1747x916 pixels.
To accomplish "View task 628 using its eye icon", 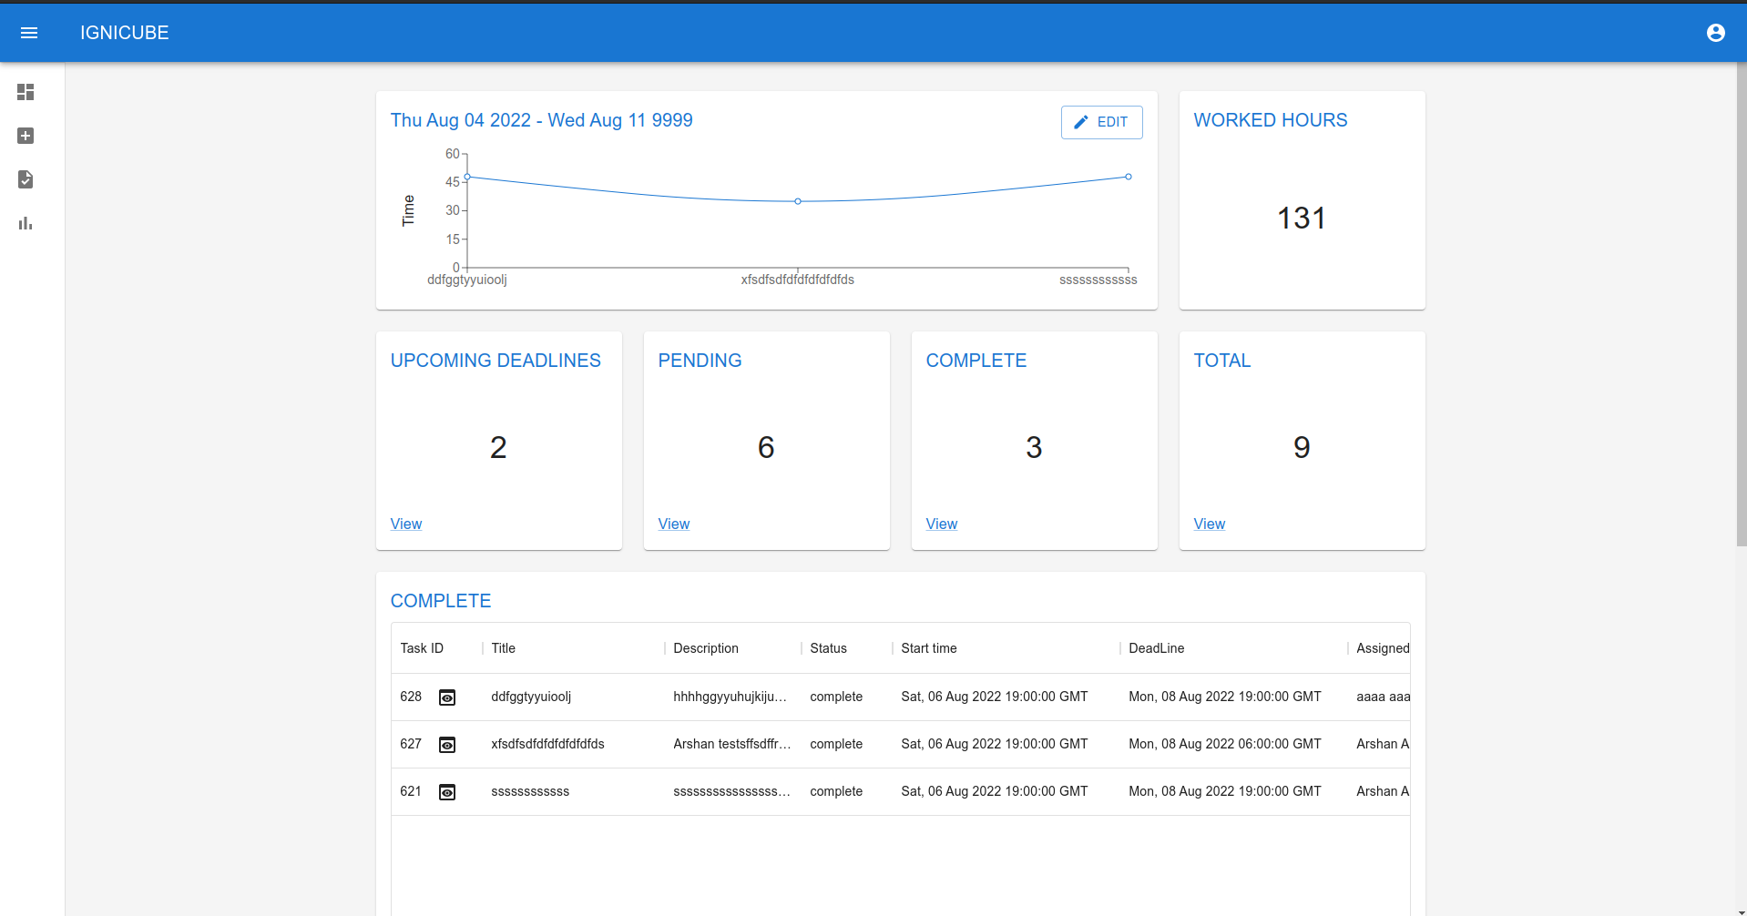I will 447,697.
